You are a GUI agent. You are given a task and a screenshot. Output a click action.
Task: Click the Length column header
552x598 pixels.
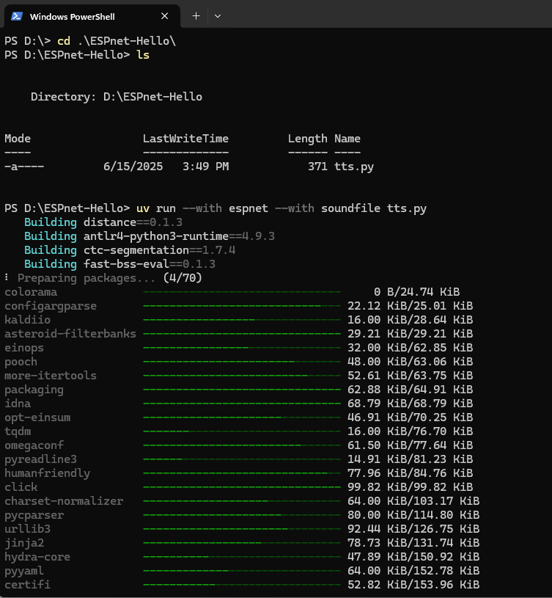tap(307, 139)
